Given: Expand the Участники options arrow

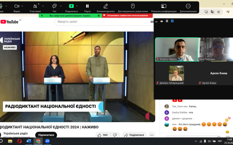Looking at the screenshot, I should pos(43,6).
